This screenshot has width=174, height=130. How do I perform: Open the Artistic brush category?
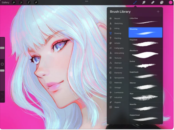pyautogui.click(x=118, y=43)
